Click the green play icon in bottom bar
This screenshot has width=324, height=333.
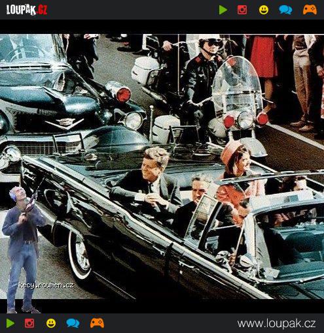10,323
